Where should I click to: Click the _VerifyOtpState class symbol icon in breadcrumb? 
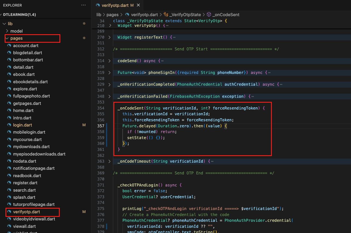[166, 15]
